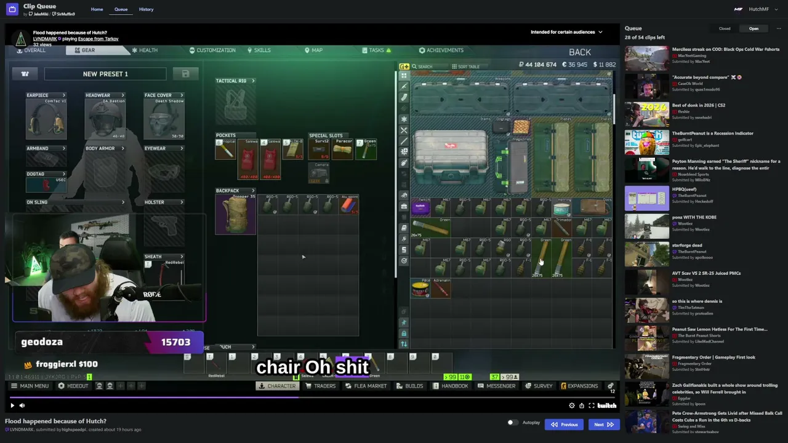Screen dimensions: 788x443
Task: Select the HPBQ(ueef) clip thumbnail
Action: [x=647, y=198]
